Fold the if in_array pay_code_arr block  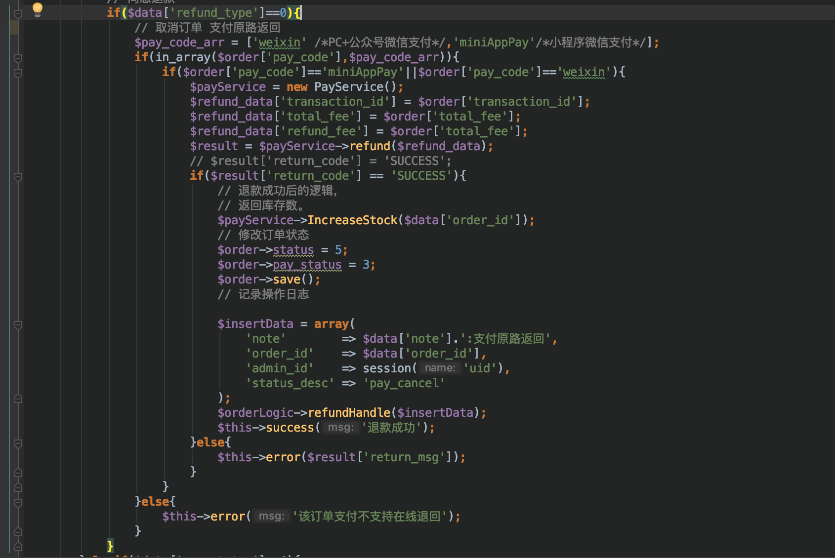point(18,58)
